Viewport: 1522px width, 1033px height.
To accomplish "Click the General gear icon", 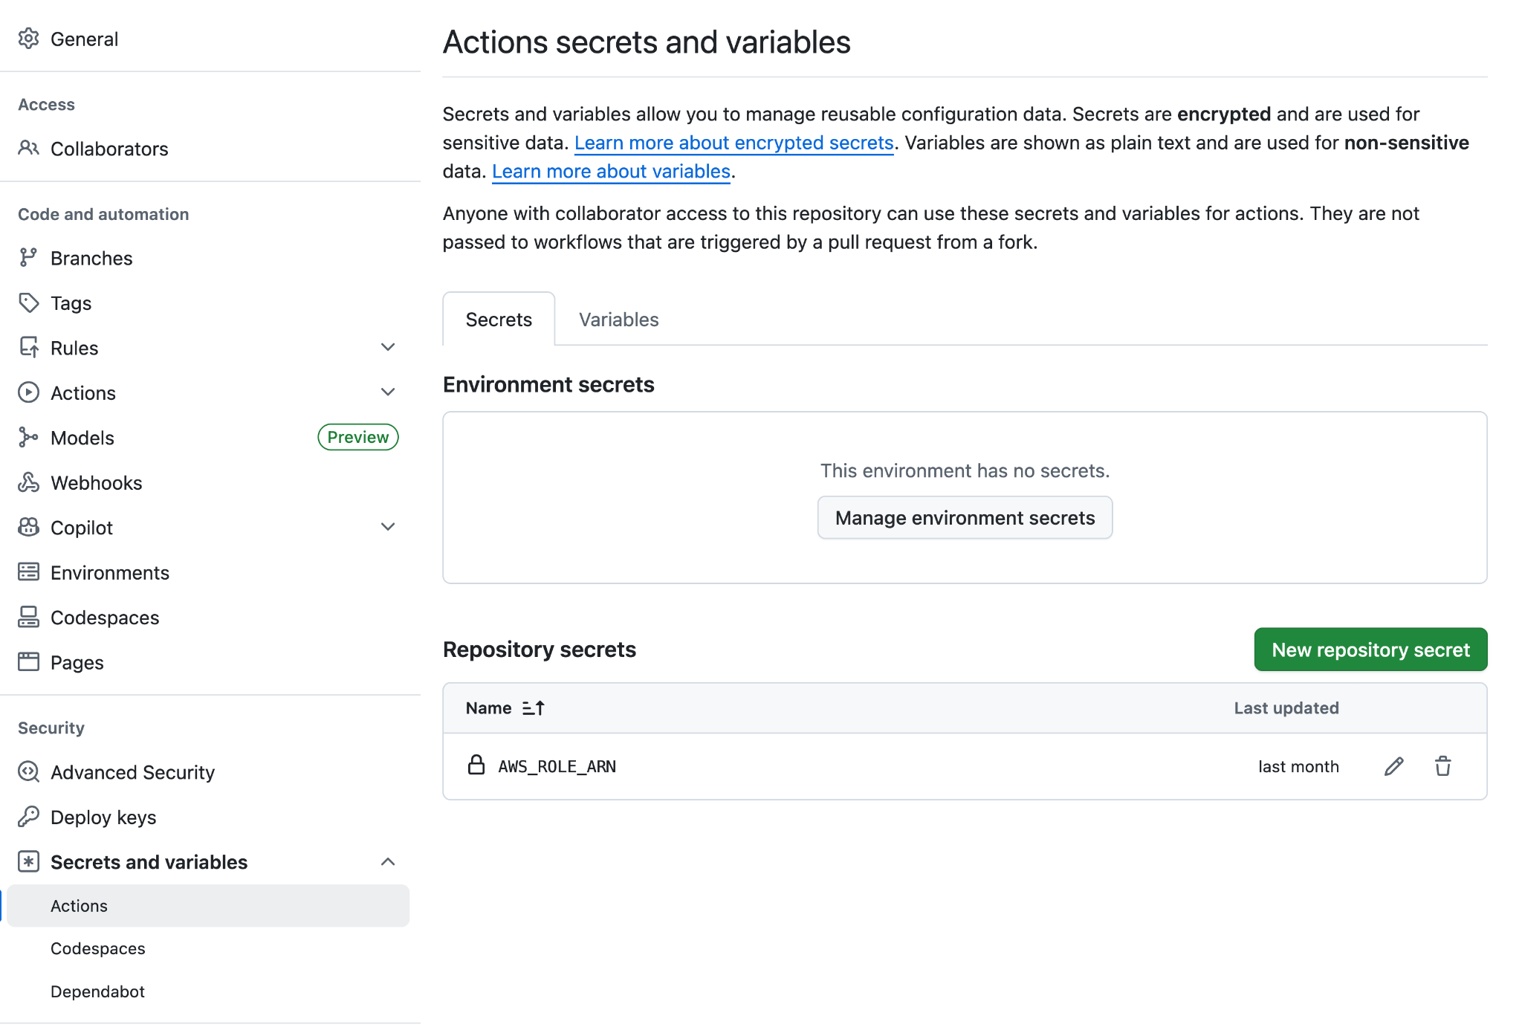I will click(x=28, y=39).
